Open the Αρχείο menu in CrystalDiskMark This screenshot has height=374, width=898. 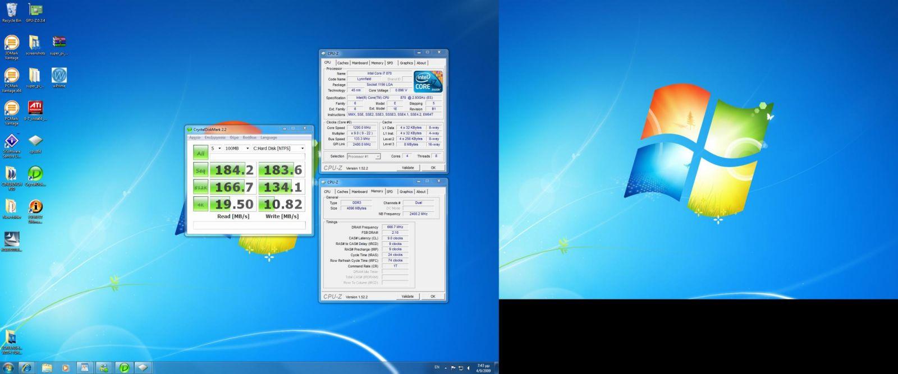click(195, 137)
